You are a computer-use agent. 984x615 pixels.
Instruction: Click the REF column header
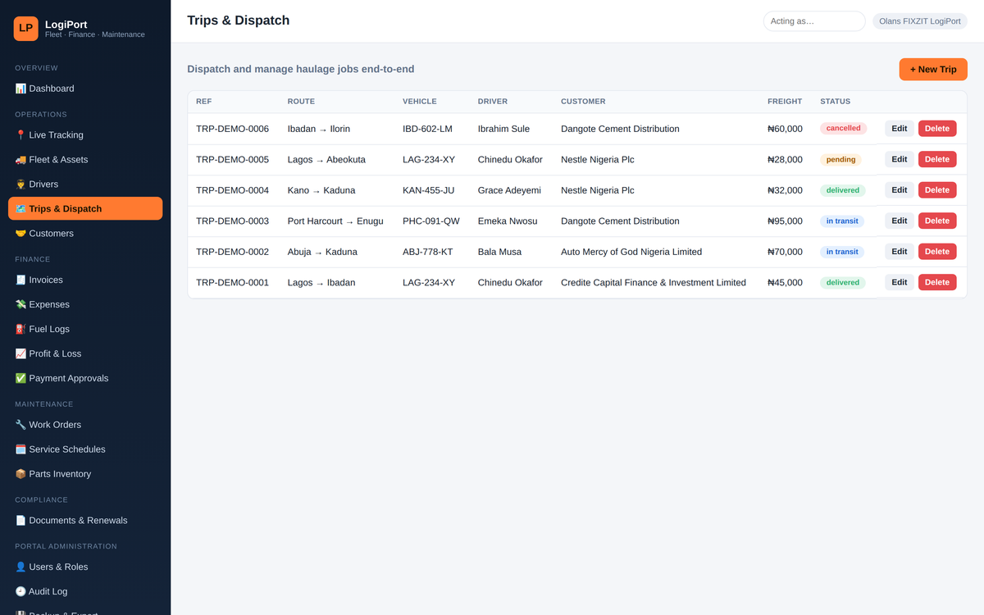pos(204,102)
